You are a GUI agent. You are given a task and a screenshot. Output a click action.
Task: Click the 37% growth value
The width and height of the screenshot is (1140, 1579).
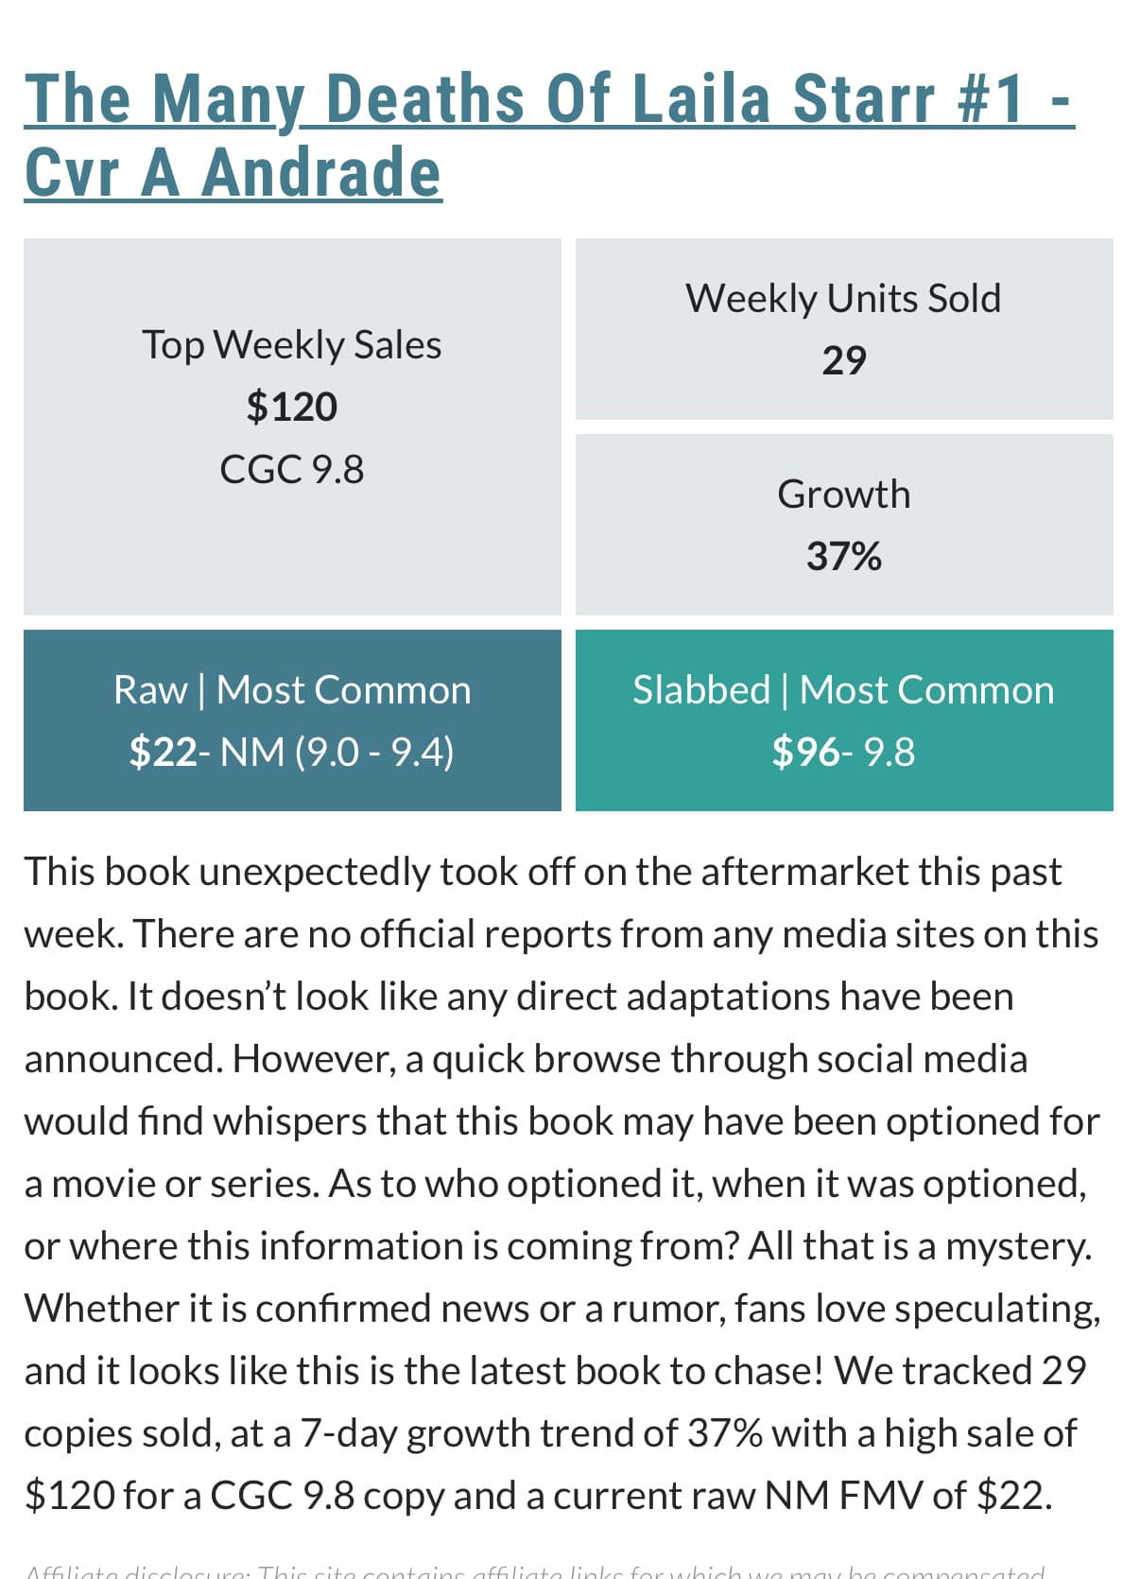click(843, 557)
